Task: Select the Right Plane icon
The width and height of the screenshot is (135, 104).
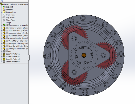Action: (4, 20)
